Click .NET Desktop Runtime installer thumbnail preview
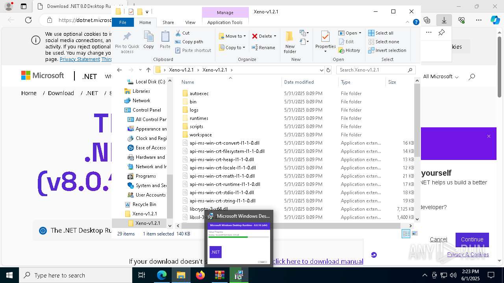This screenshot has height=283, width=504. [x=239, y=243]
